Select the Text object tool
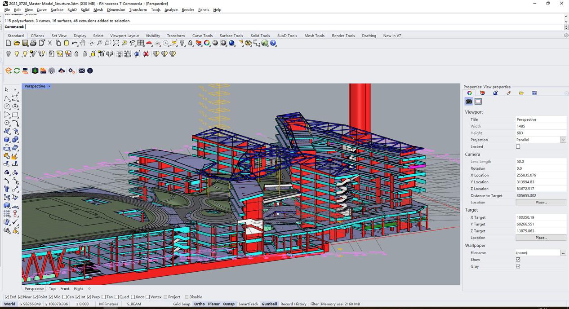569x309 pixels. click(7, 189)
